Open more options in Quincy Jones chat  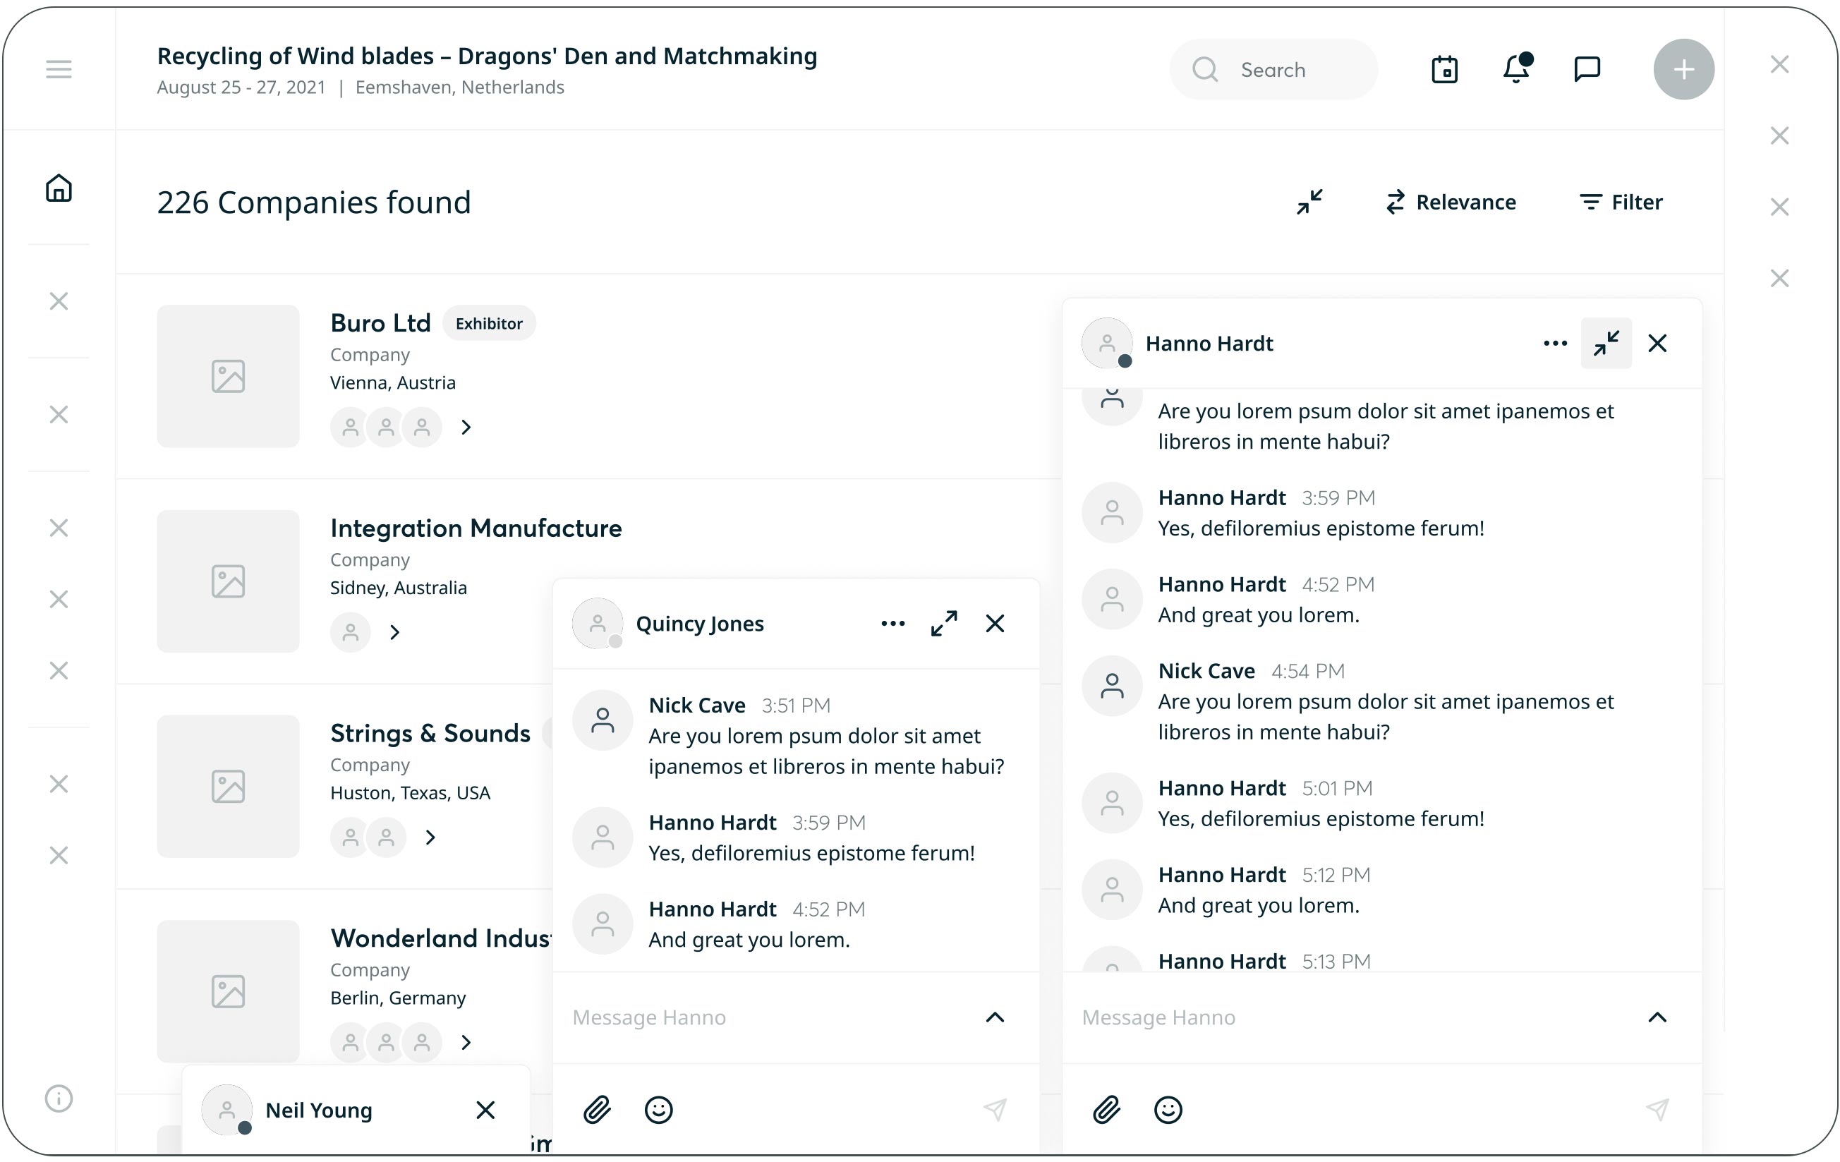coord(892,624)
